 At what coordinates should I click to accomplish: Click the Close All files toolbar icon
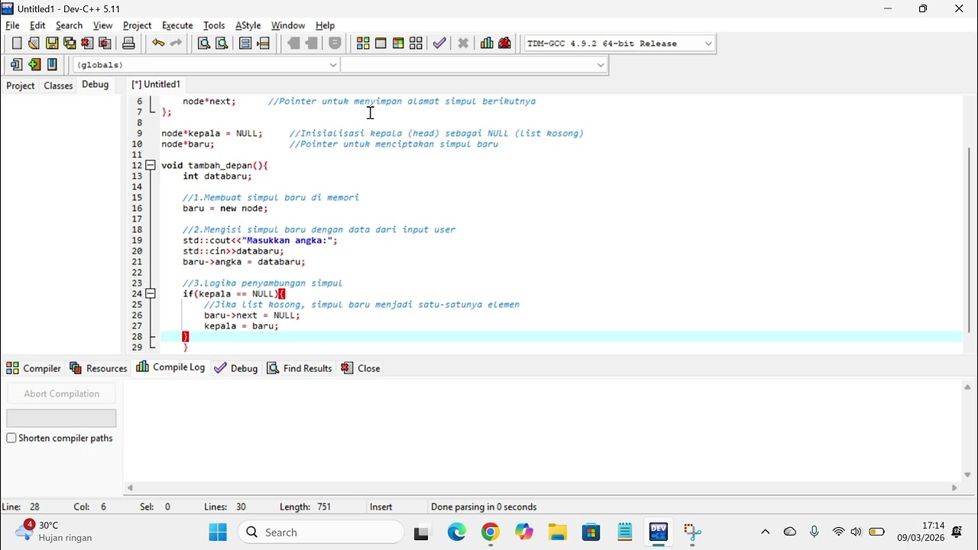pos(105,44)
